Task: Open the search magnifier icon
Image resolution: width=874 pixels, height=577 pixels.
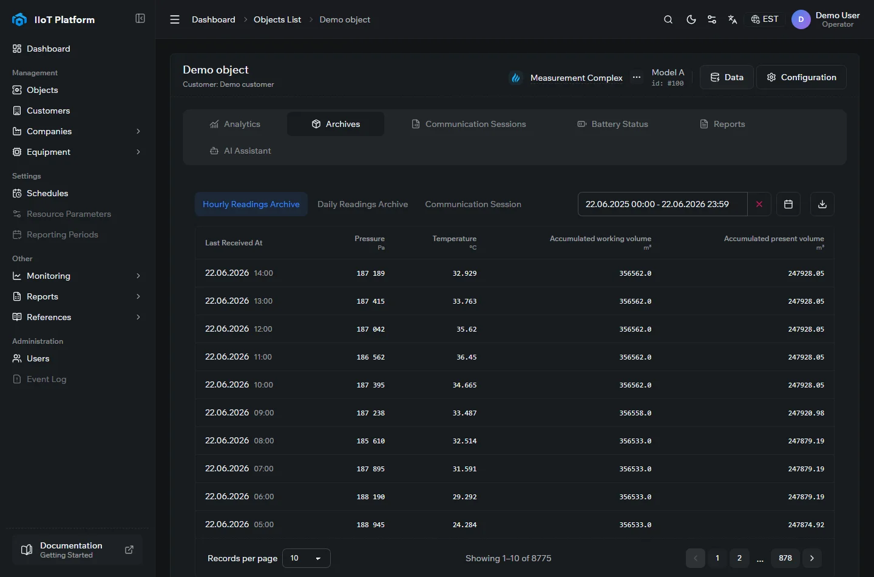Action: (668, 19)
